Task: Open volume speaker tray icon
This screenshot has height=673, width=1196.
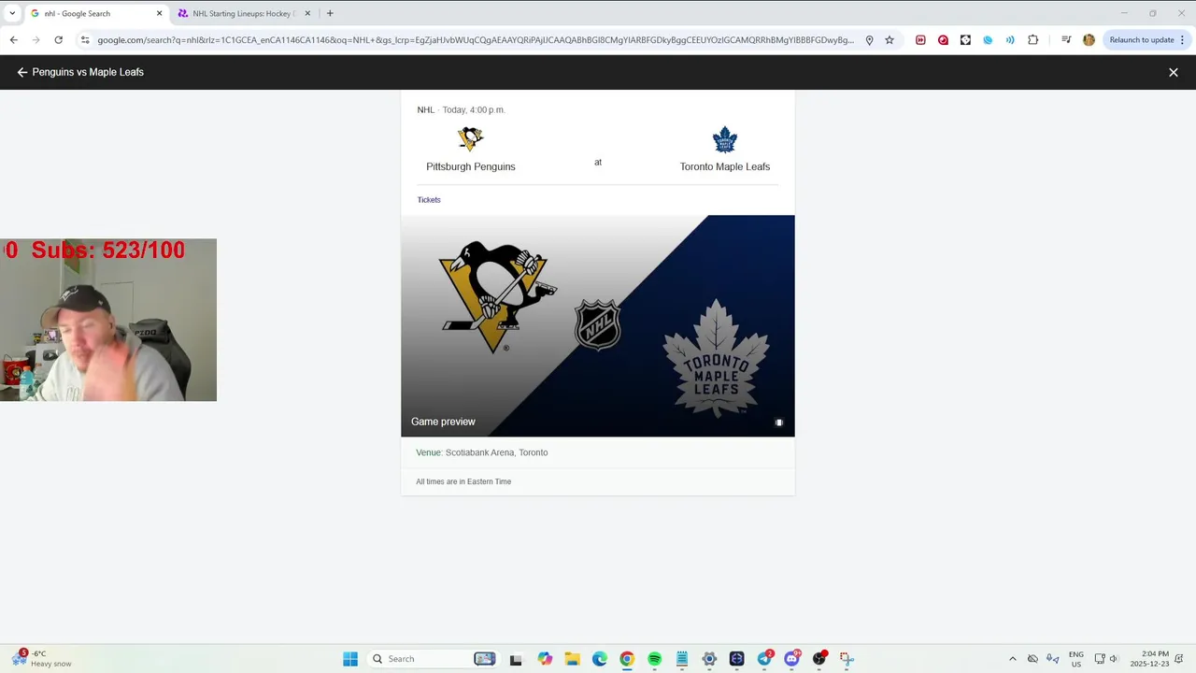Action: (1114, 659)
